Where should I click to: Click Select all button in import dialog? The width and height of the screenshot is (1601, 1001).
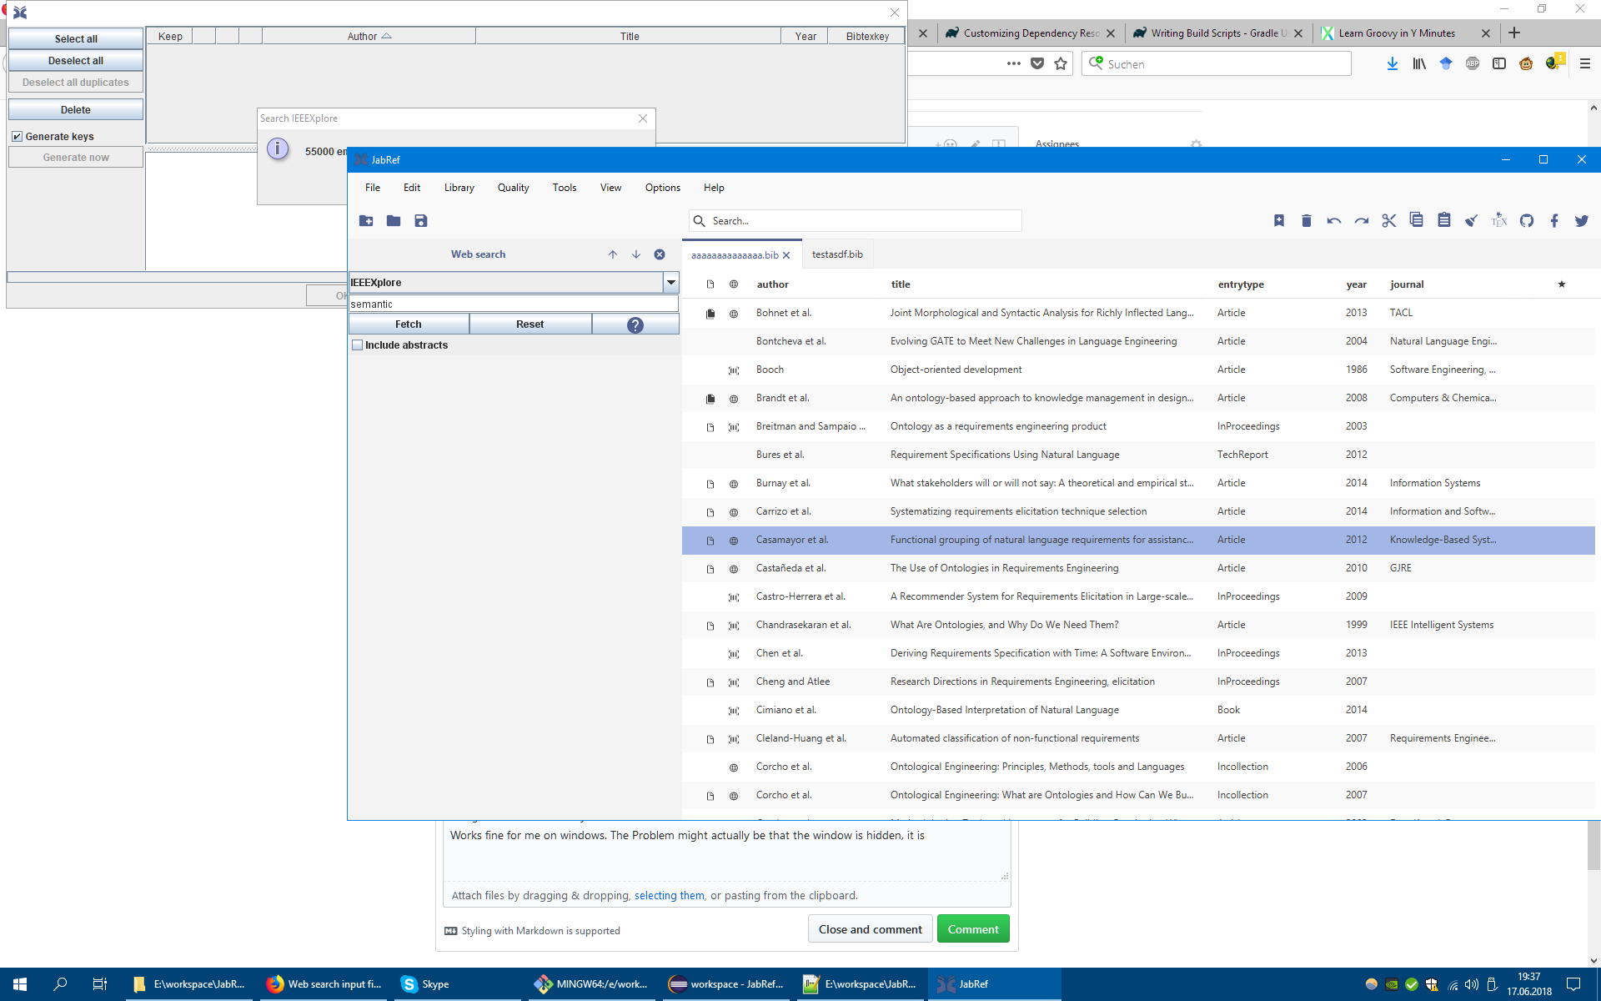pos(76,39)
